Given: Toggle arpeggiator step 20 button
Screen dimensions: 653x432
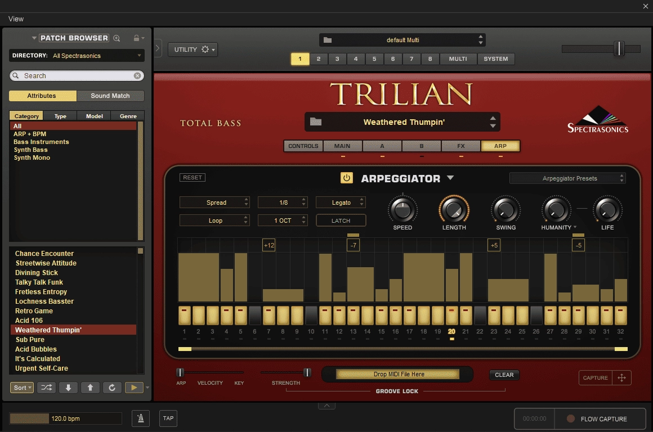Looking at the screenshot, I should [x=452, y=316].
